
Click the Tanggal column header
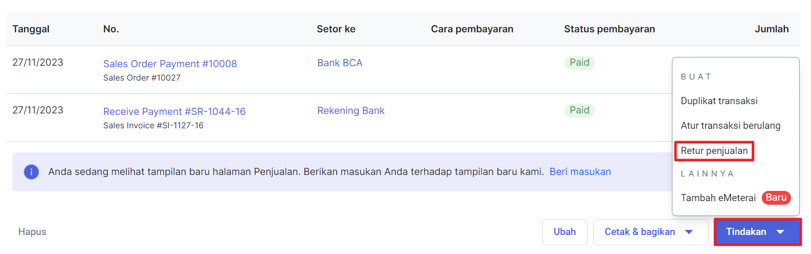[x=31, y=29]
